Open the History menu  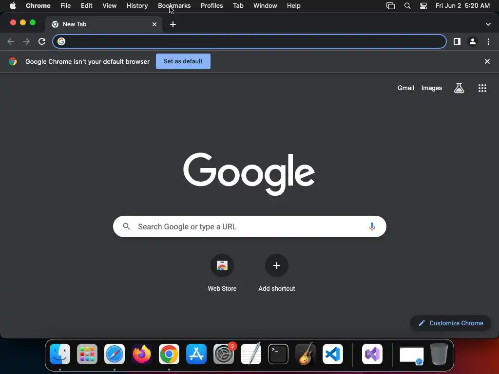pyautogui.click(x=137, y=6)
